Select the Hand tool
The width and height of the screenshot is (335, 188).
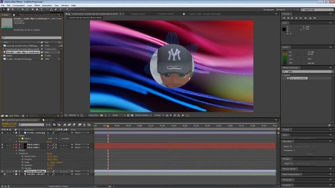[8, 9]
